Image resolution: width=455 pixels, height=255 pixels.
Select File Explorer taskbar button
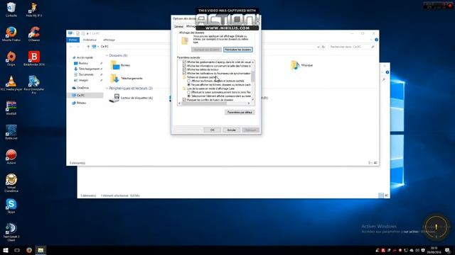click(x=41, y=250)
